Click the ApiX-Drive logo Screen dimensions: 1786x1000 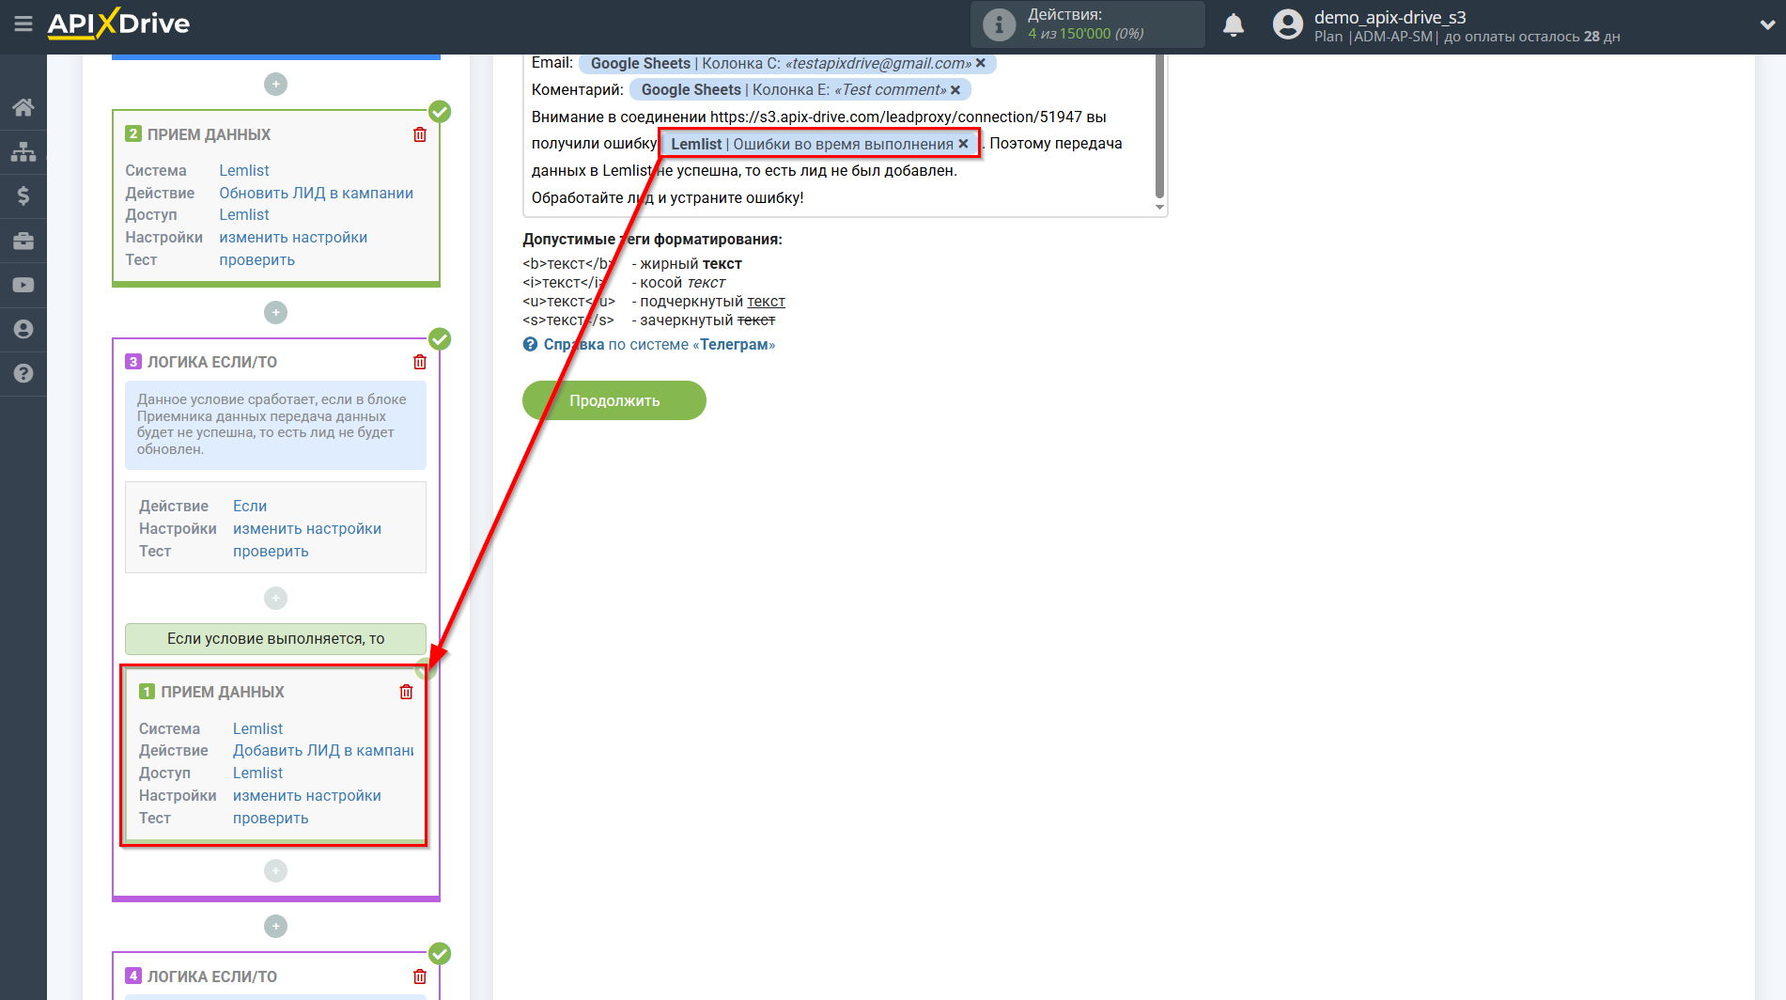[118, 23]
